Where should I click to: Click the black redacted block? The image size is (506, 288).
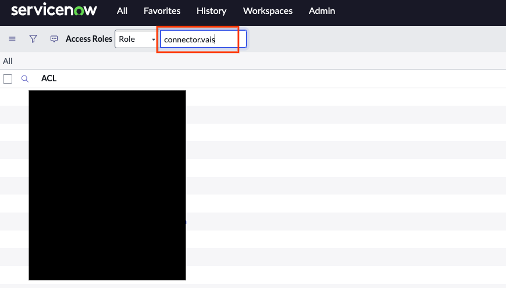[x=107, y=185]
